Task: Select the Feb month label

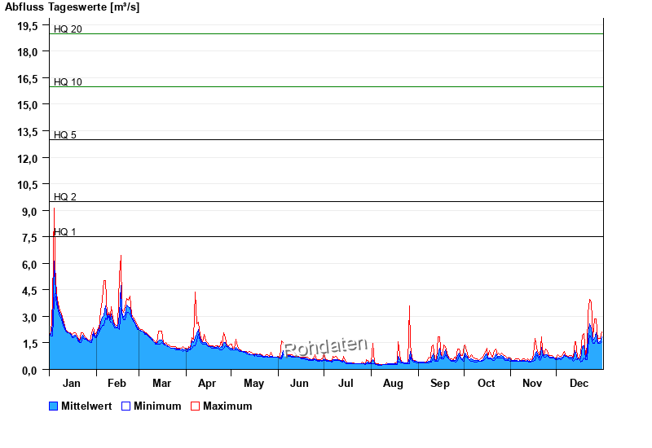Action: point(117,384)
